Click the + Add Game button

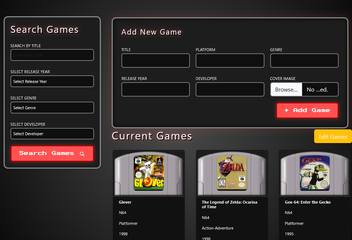(307, 110)
